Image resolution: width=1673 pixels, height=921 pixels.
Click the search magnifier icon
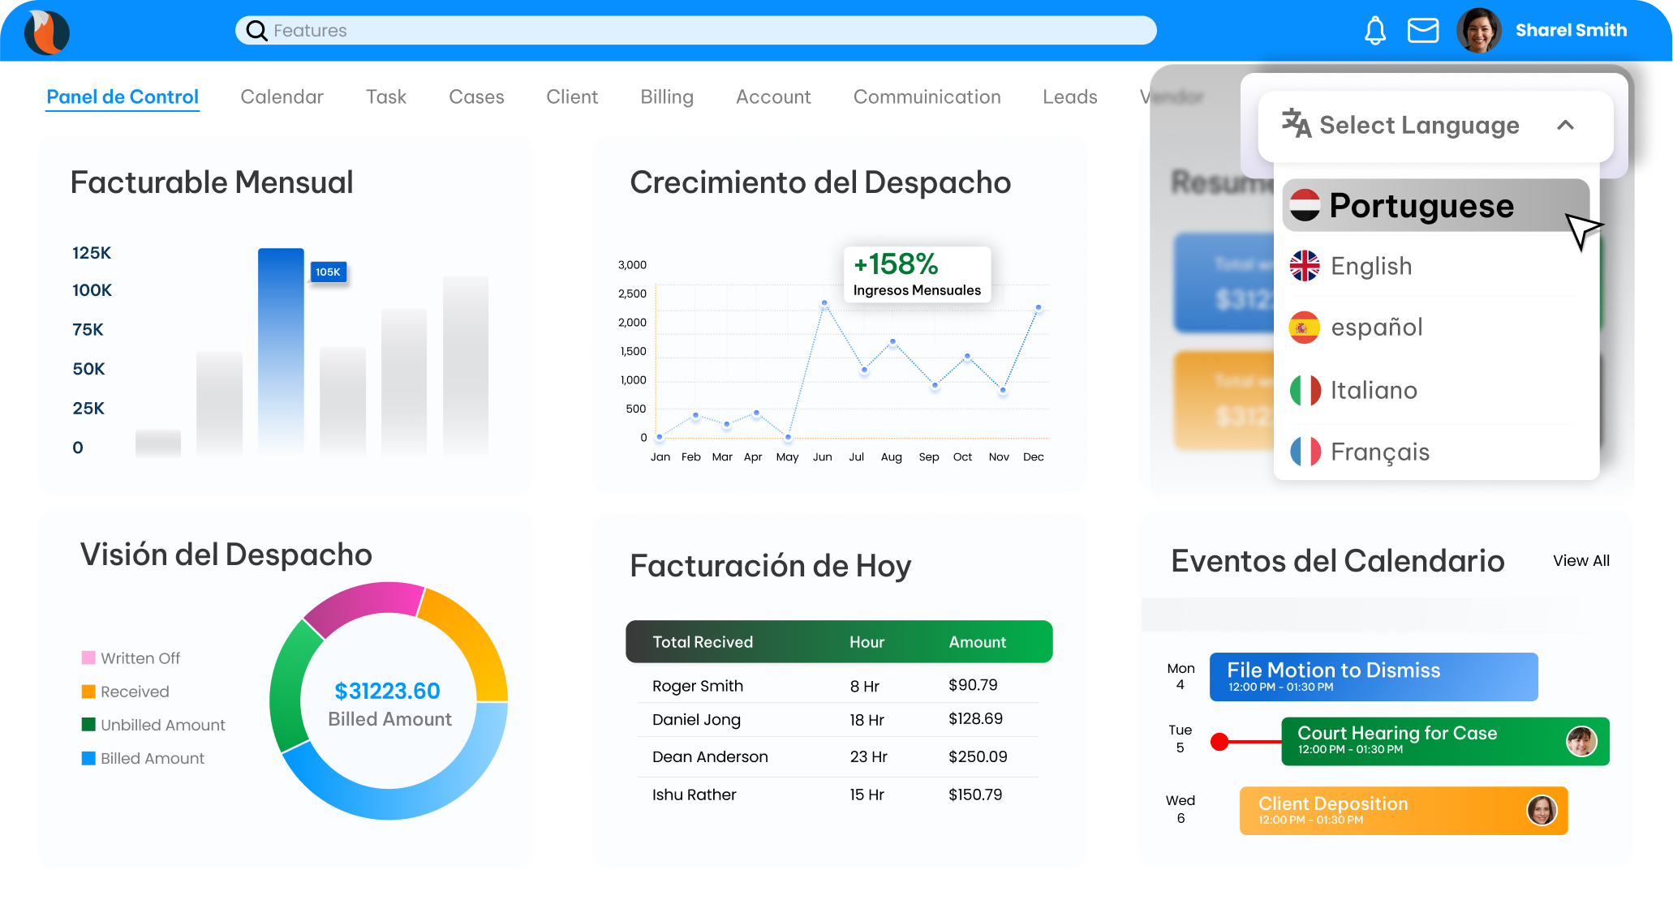click(256, 31)
